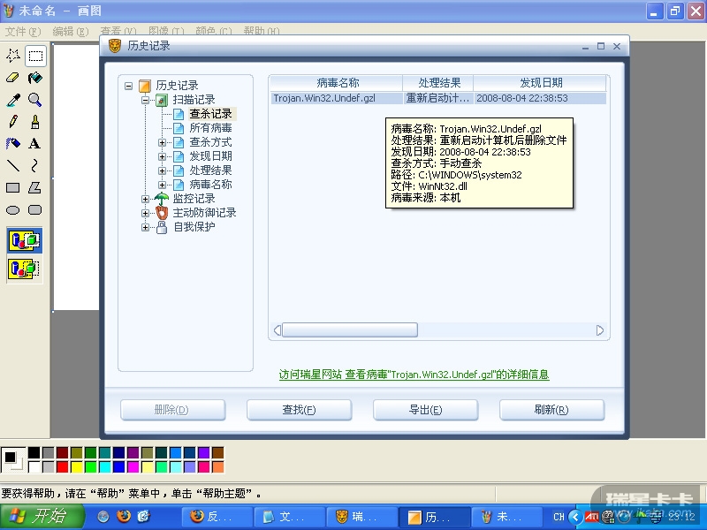
Task: Switch to the 历... taskbar button
Action: click(x=435, y=517)
